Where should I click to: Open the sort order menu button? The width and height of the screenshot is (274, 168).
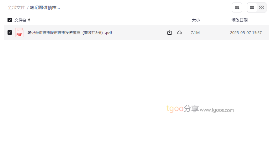tap(237, 7)
